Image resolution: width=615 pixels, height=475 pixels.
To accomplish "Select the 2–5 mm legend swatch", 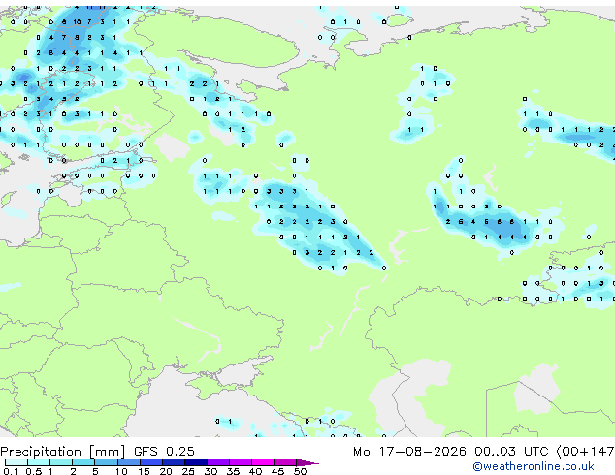I will click(83, 462).
